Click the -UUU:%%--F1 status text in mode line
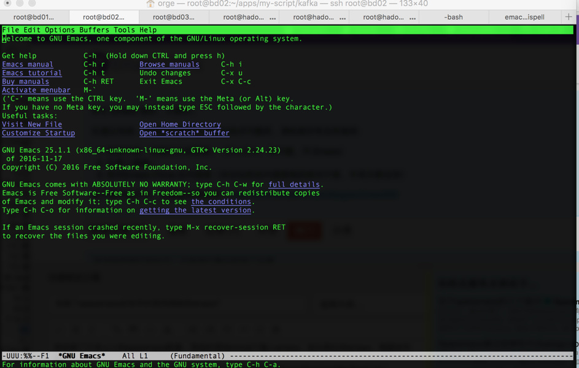This screenshot has width=579, height=368. (25, 356)
